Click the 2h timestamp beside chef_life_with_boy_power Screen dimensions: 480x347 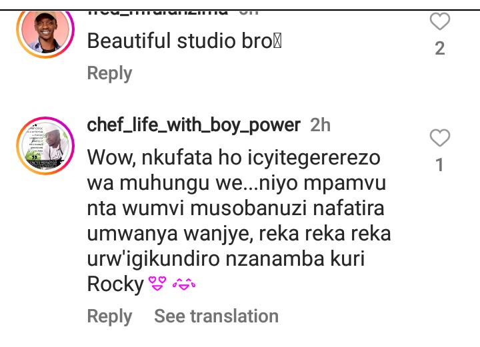[x=321, y=125]
